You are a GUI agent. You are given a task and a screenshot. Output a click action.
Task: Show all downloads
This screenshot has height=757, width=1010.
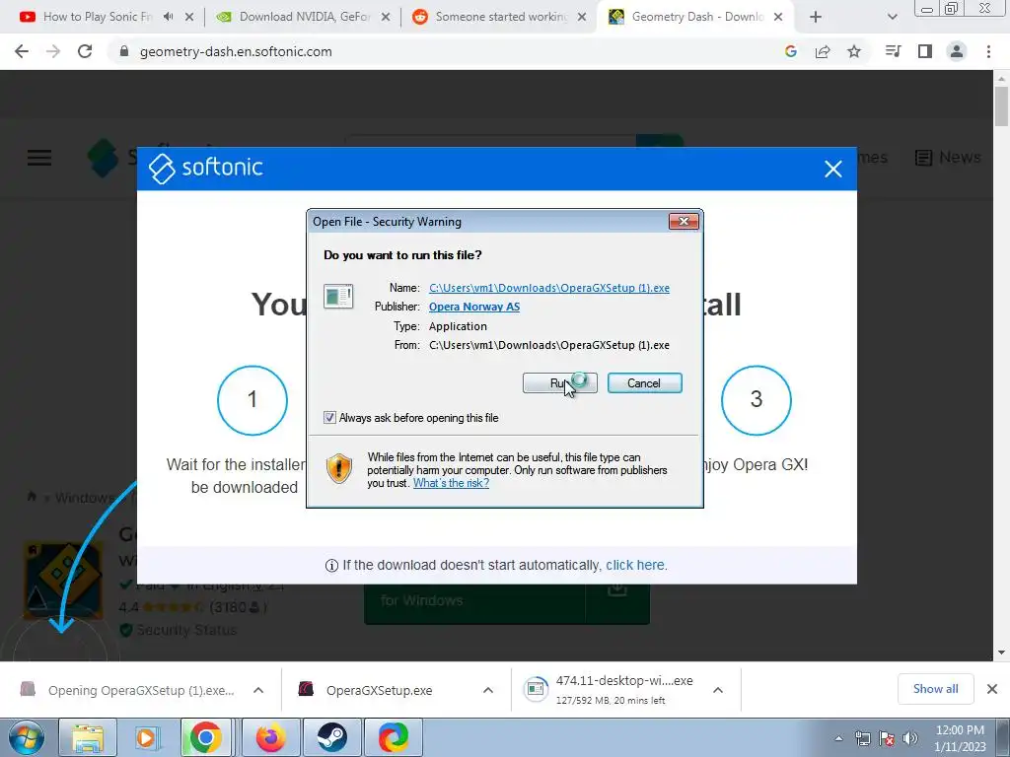pos(935,689)
